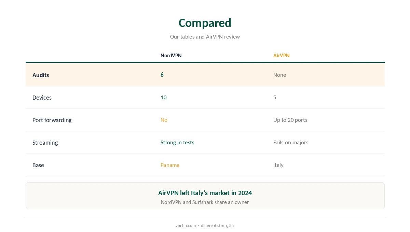
Task: Click AirVPN's audits value "None"
Action: tap(279, 75)
